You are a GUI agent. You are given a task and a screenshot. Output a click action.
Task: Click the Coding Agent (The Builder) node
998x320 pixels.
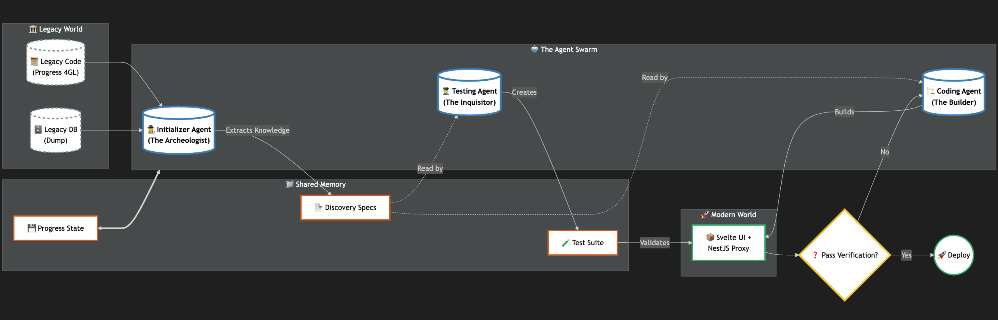point(953,96)
